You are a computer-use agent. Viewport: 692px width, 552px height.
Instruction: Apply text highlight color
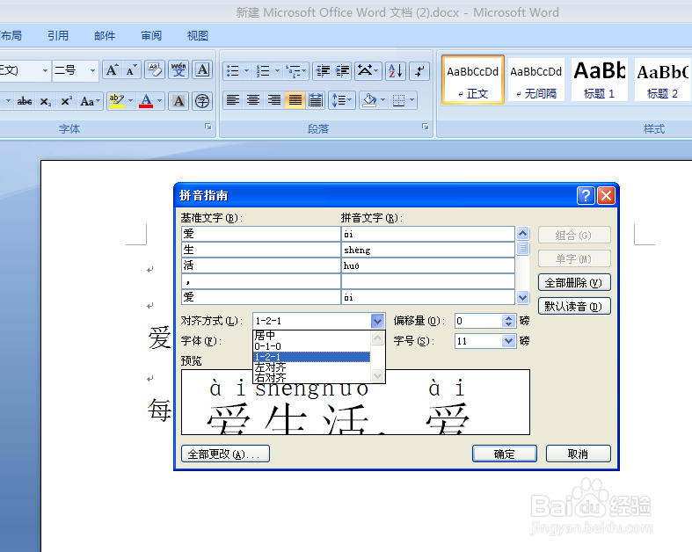[117, 101]
